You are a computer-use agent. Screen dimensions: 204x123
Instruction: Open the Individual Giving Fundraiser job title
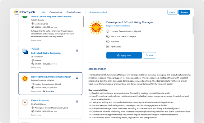(46, 53)
